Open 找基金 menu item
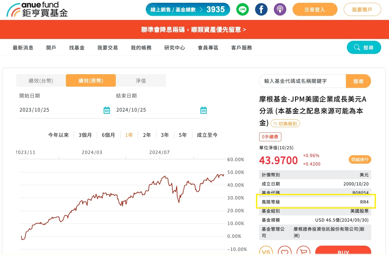Image resolution: width=389 pixels, height=255 pixels. tap(77, 48)
